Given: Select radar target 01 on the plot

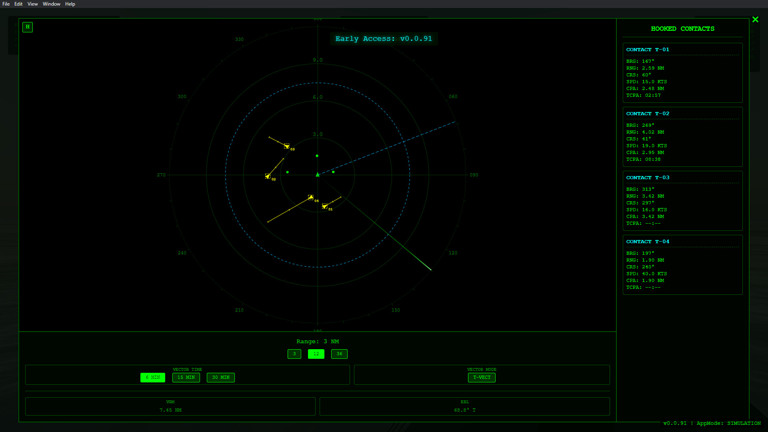Looking at the screenshot, I should click(x=325, y=207).
